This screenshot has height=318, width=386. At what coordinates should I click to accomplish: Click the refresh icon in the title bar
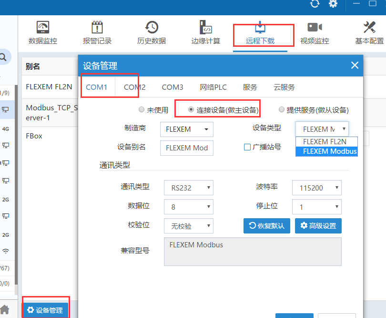coord(315,3)
